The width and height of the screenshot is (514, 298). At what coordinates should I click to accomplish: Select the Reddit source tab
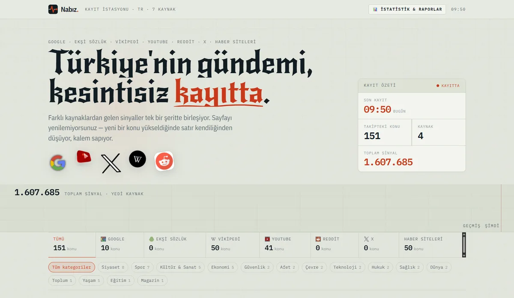[335, 244]
